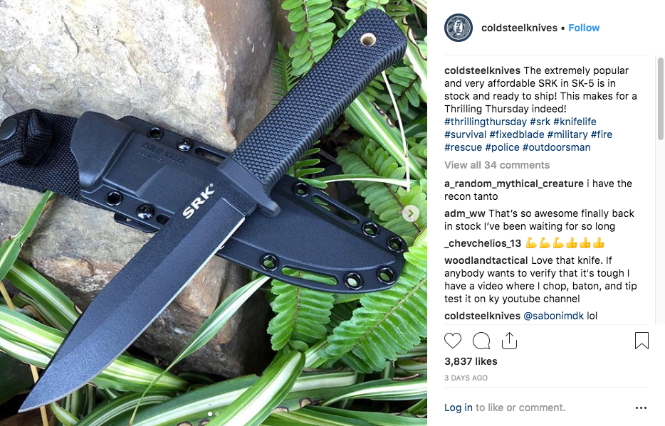Click the comments panel scrollbar
The image size is (665, 426).
point(660,98)
